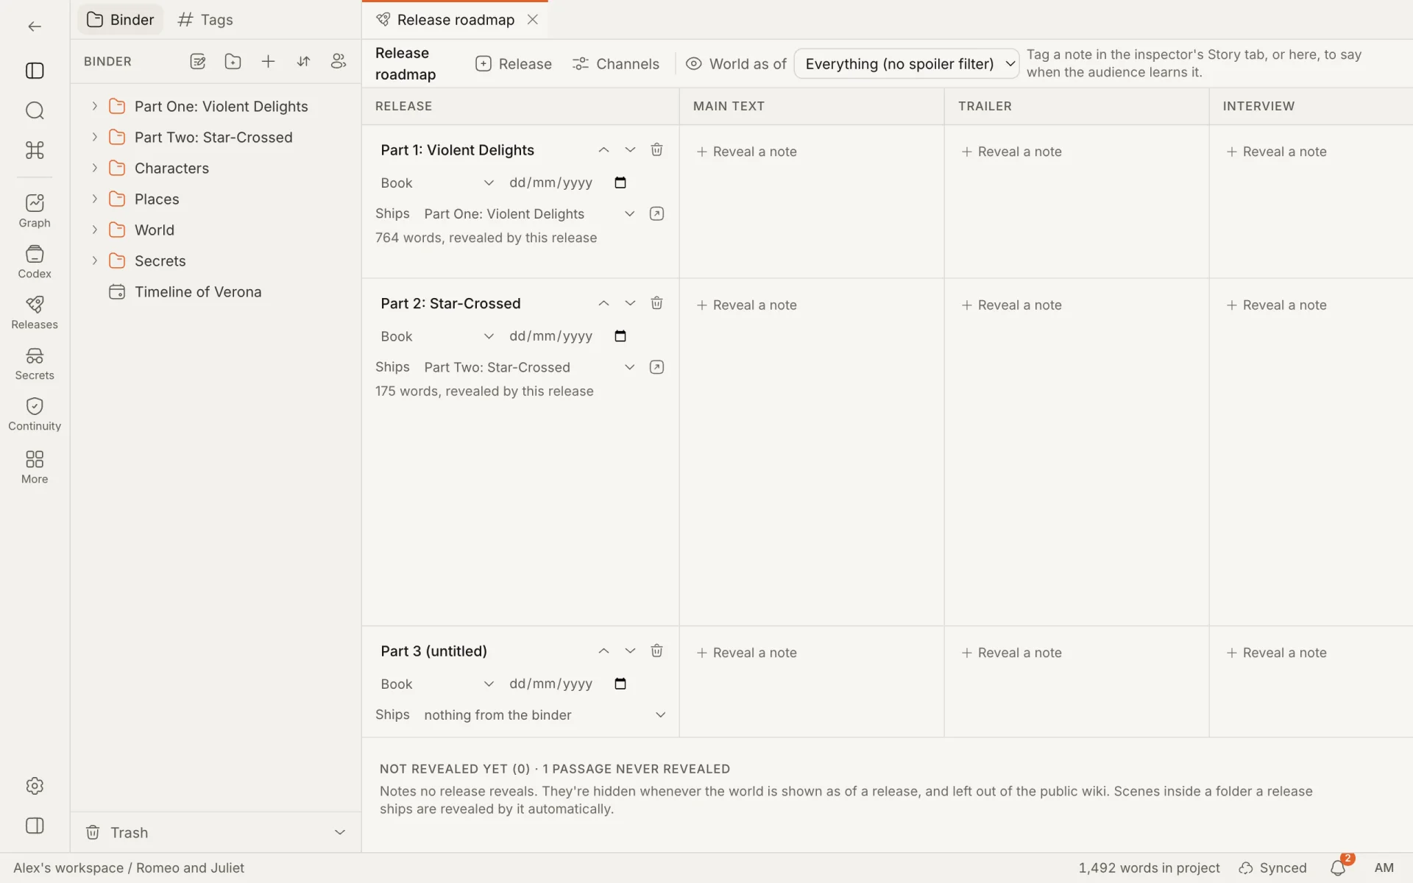Open the Secrets view in sidebar
The width and height of the screenshot is (1413, 883).
(x=35, y=364)
